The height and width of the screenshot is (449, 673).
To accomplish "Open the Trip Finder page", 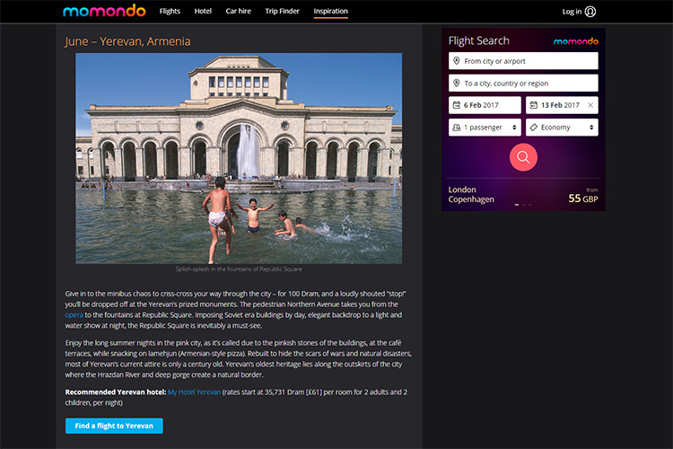I will pyautogui.click(x=282, y=11).
